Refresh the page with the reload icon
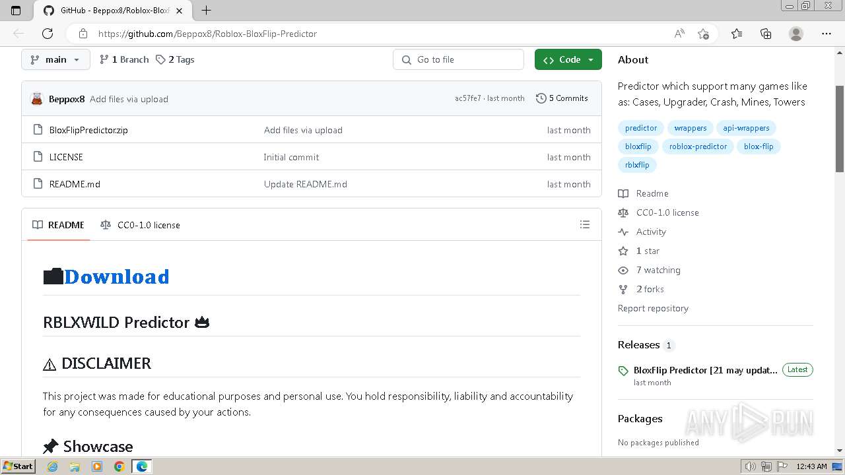Image resolution: width=845 pixels, height=475 pixels. tap(48, 34)
